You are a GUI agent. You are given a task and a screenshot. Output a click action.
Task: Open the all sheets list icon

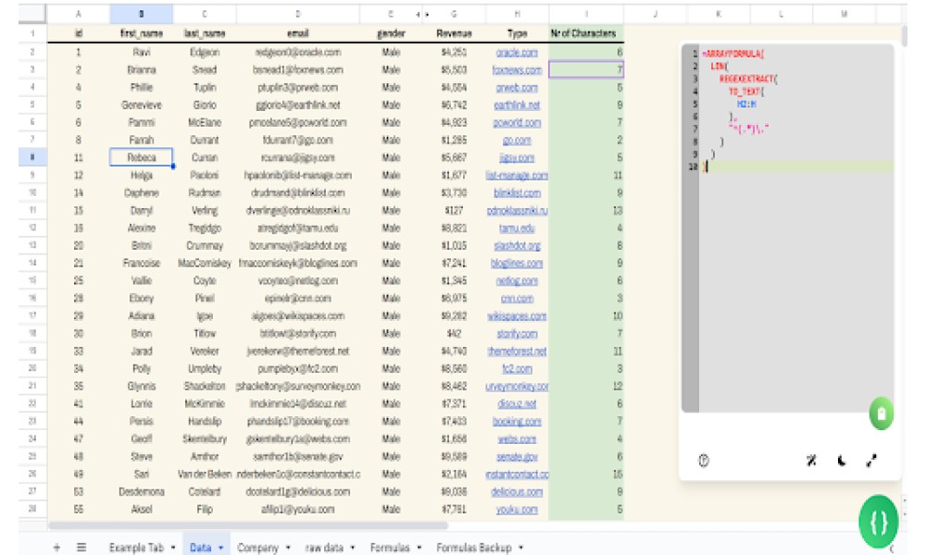pyautogui.click(x=81, y=548)
